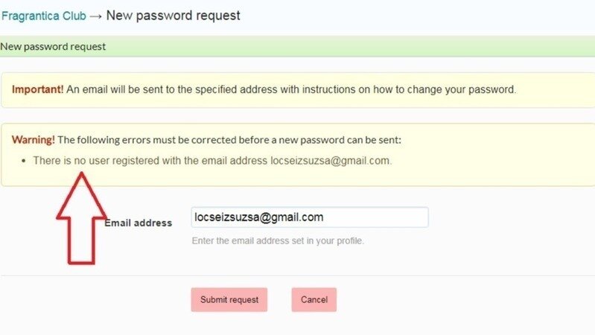Click the Submit request button
This screenshot has width=595, height=335.
pos(229,299)
